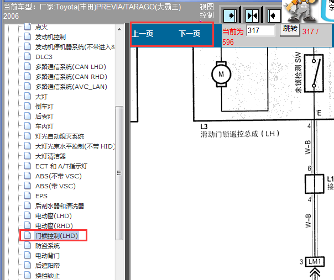This screenshot has height=280, width=334.
Task: Select 门锁控制(LHD) entry
Action: point(56,235)
